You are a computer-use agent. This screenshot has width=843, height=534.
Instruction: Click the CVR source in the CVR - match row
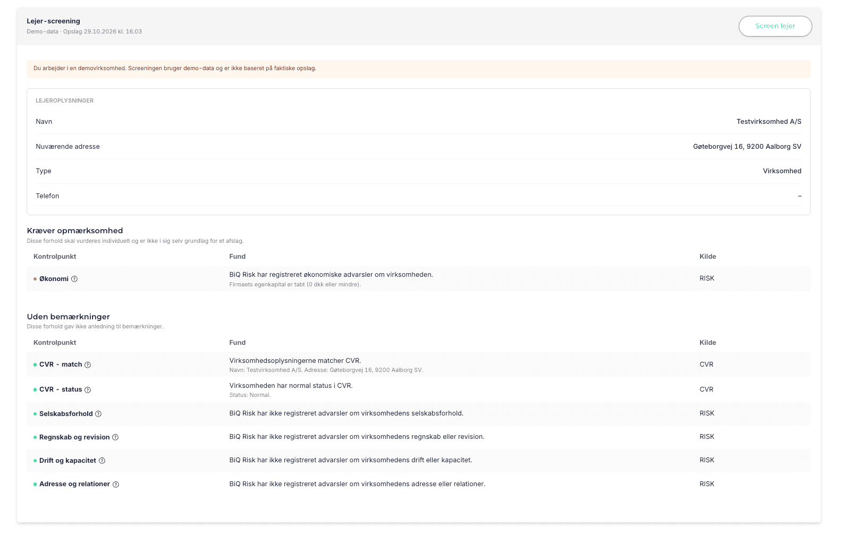click(x=706, y=365)
